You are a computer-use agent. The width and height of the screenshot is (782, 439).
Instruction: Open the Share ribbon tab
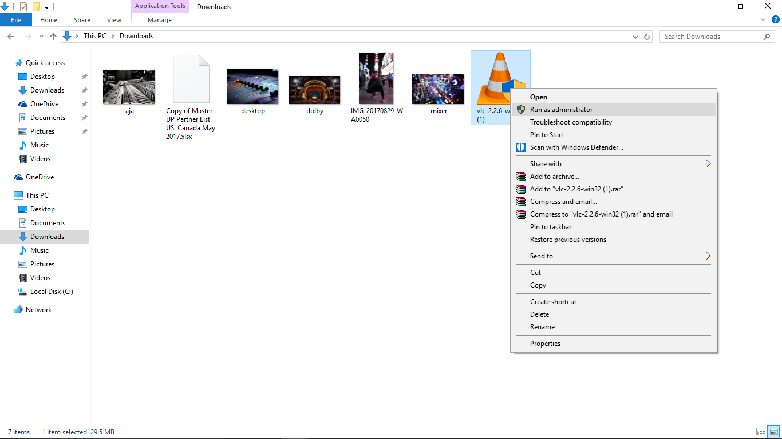82,20
